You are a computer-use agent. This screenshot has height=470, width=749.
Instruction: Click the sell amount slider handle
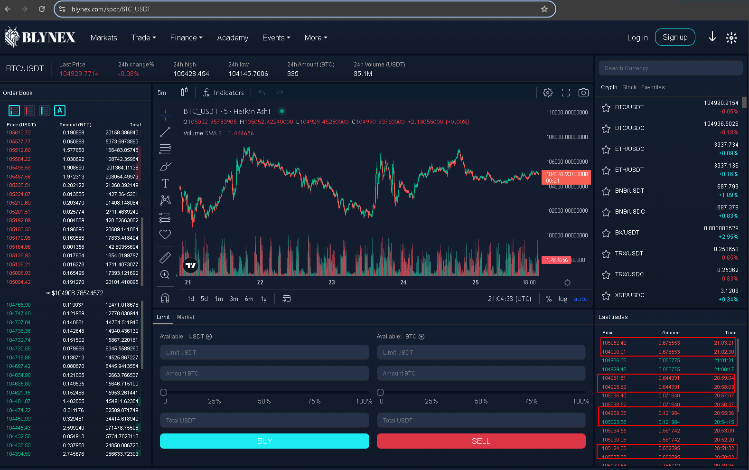coord(380,392)
